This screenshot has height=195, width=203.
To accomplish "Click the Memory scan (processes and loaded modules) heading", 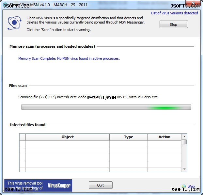I will [x=52, y=46].
